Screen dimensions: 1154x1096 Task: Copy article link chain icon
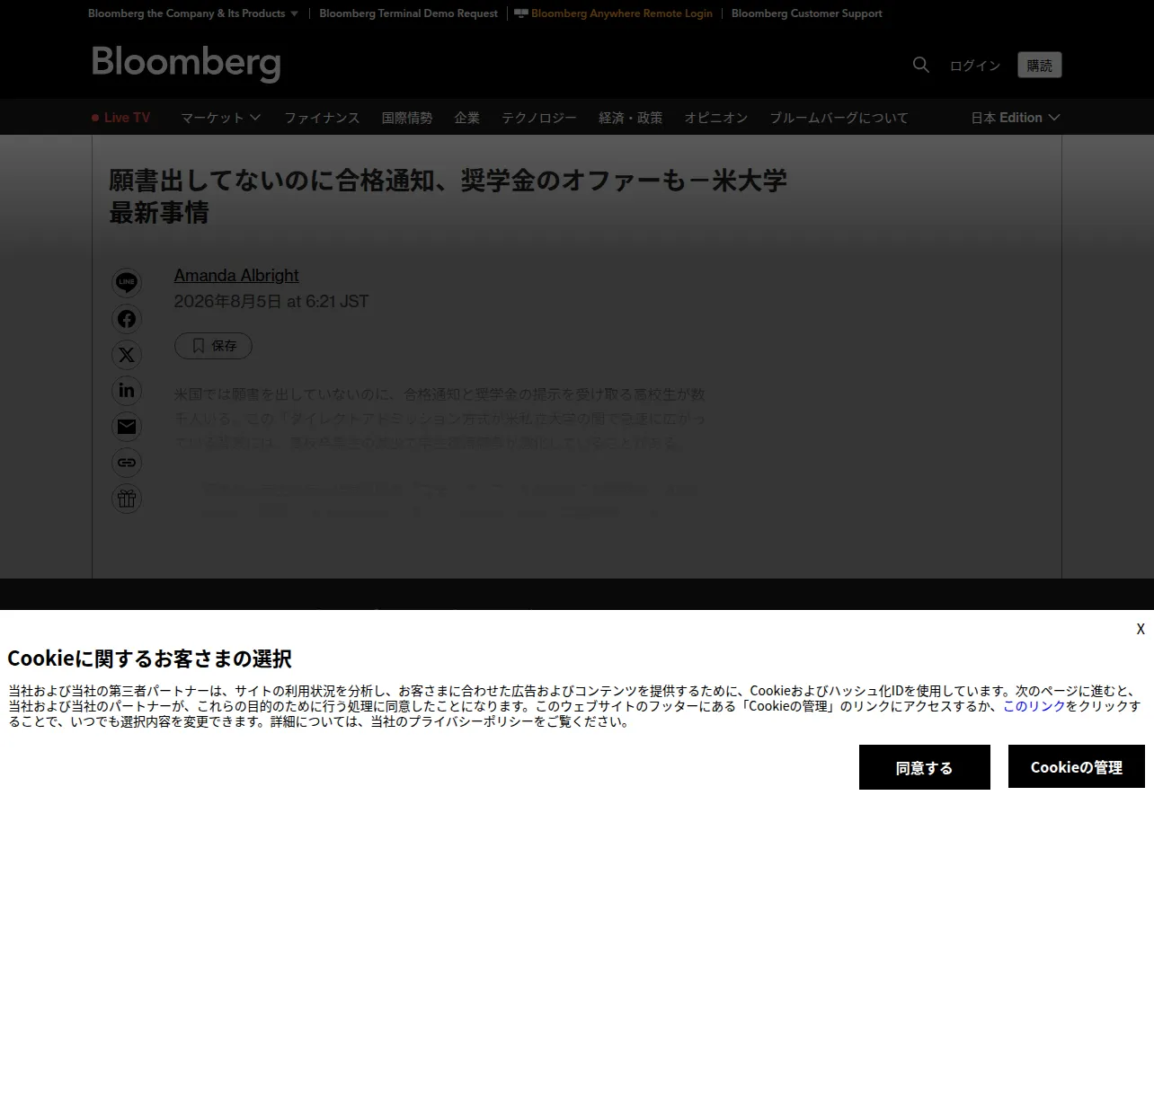click(127, 463)
